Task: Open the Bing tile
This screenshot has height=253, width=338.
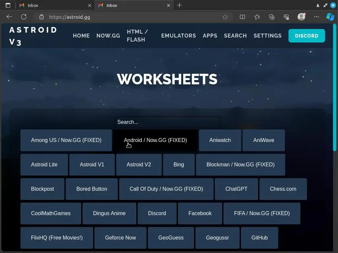Action: 179,165
